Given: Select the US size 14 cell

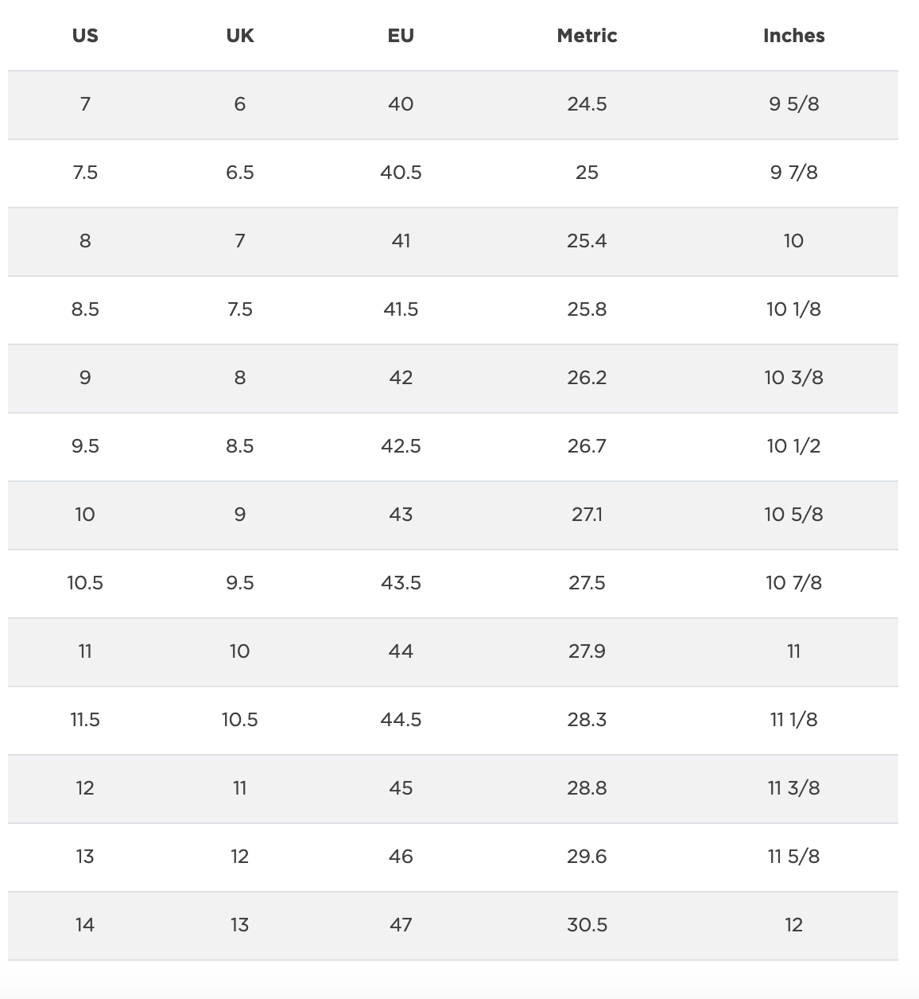Looking at the screenshot, I should click(x=85, y=925).
